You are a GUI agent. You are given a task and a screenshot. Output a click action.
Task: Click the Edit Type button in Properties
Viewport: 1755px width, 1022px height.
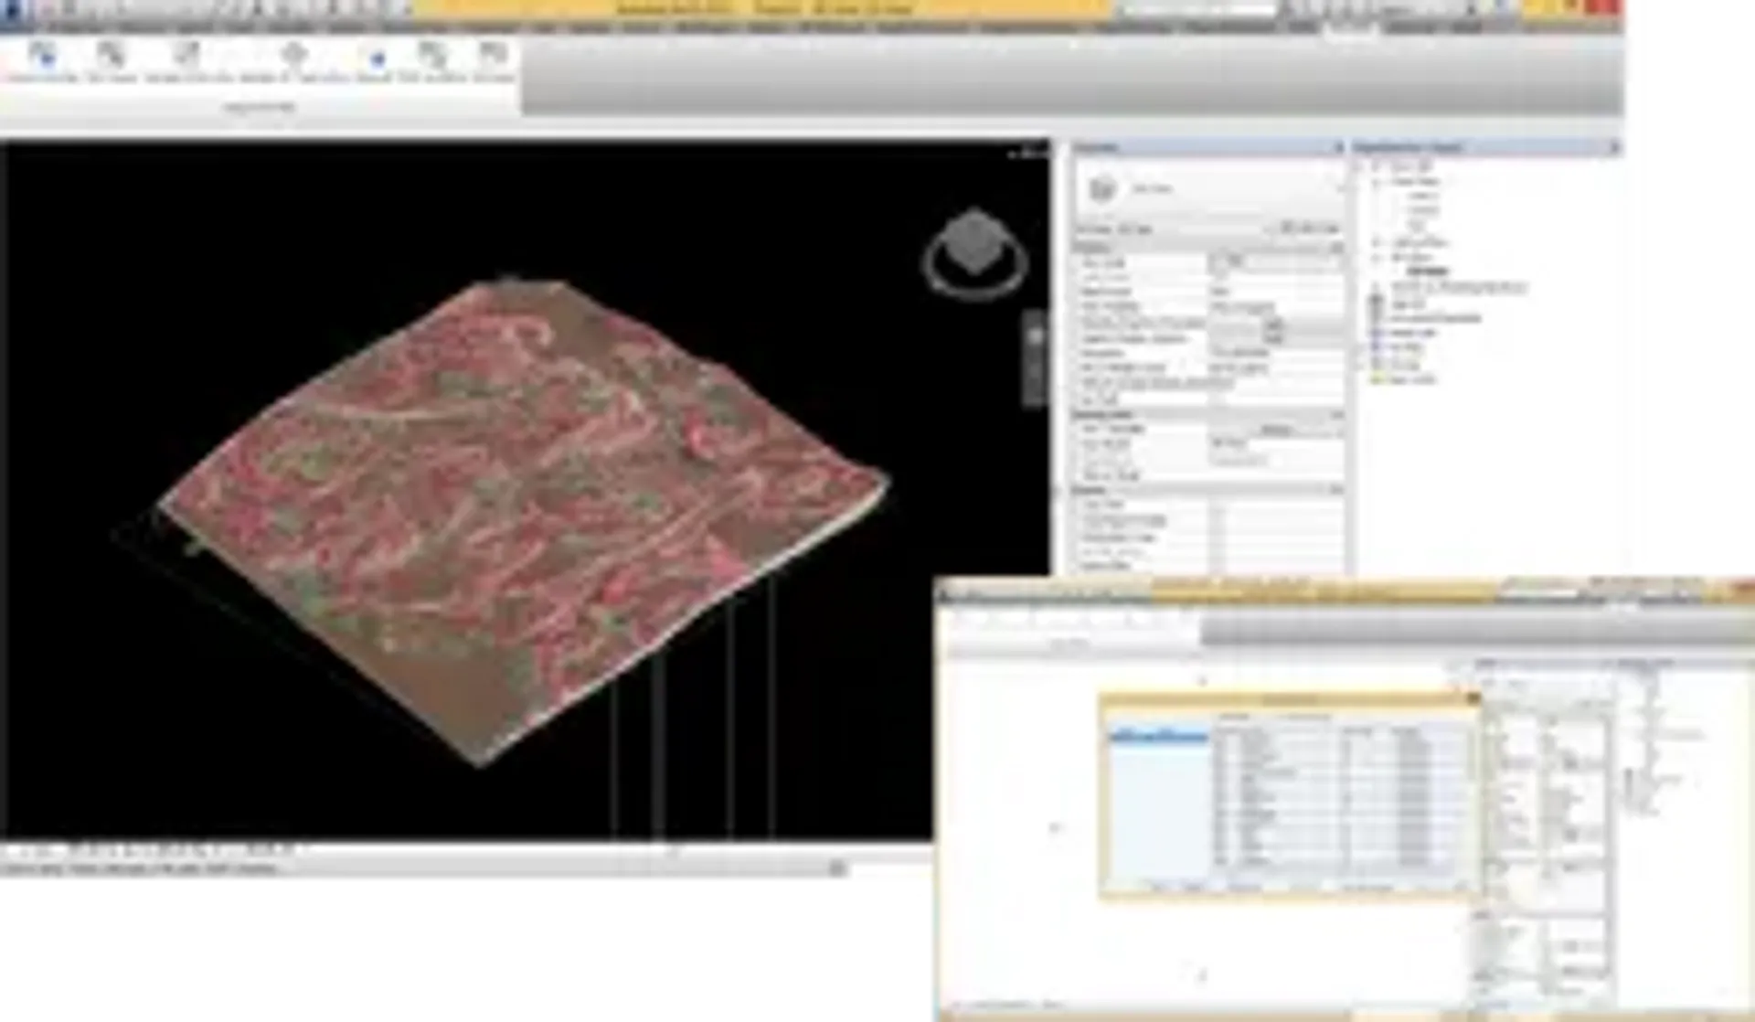coord(1310,228)
